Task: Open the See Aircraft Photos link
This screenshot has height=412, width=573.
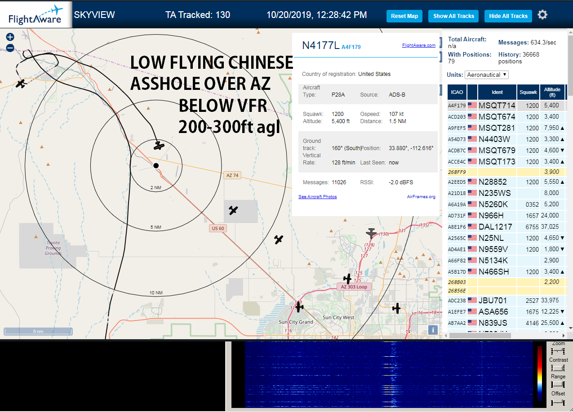Action: (x=318, y=196)
